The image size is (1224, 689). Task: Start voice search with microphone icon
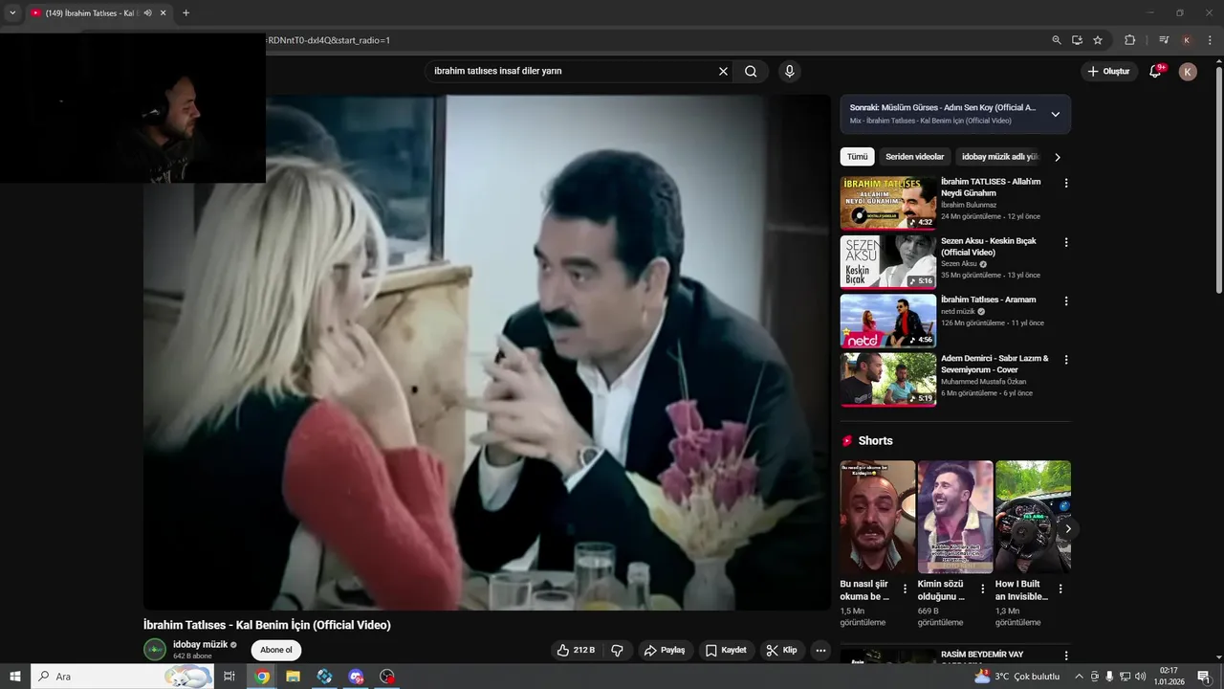coord(789,71)
